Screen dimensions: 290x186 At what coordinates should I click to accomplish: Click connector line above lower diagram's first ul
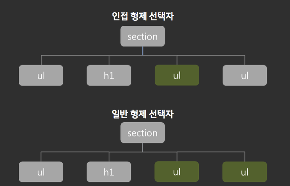coord(41,157)
